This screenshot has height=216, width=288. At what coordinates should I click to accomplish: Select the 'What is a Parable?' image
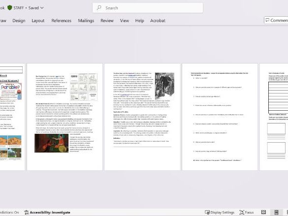point(11,92)
